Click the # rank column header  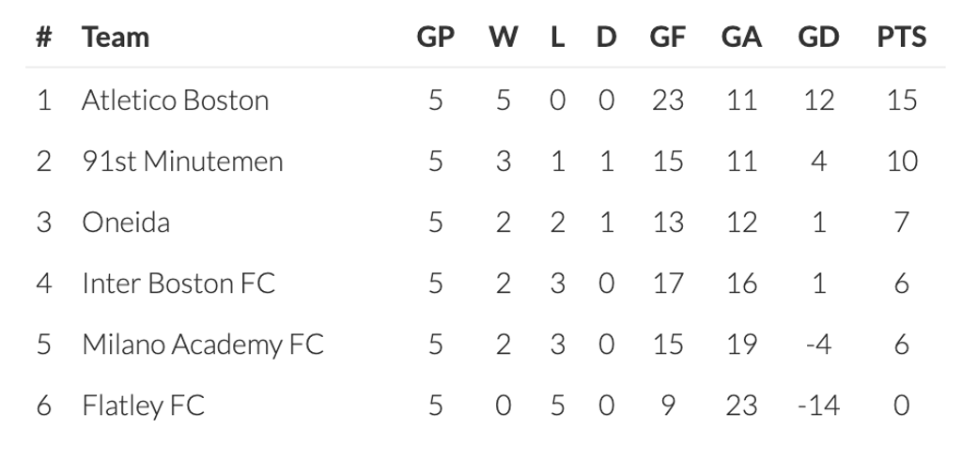[x=43, y=38]
